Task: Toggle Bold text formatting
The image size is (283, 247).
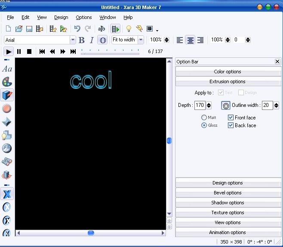Action: coord(82,40)
